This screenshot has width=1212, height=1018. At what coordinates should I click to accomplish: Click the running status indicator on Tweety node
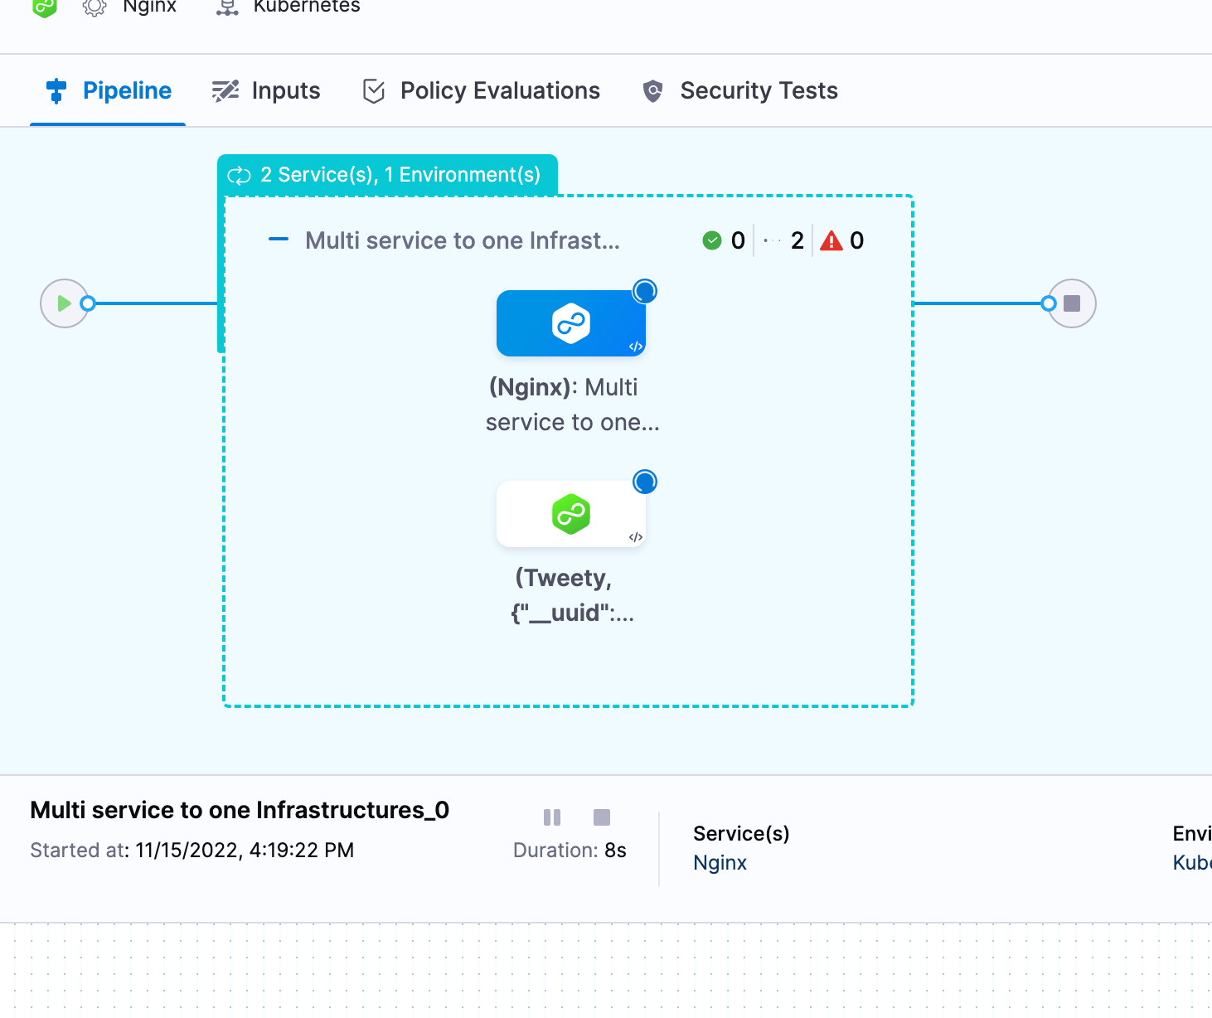[645, 482]
